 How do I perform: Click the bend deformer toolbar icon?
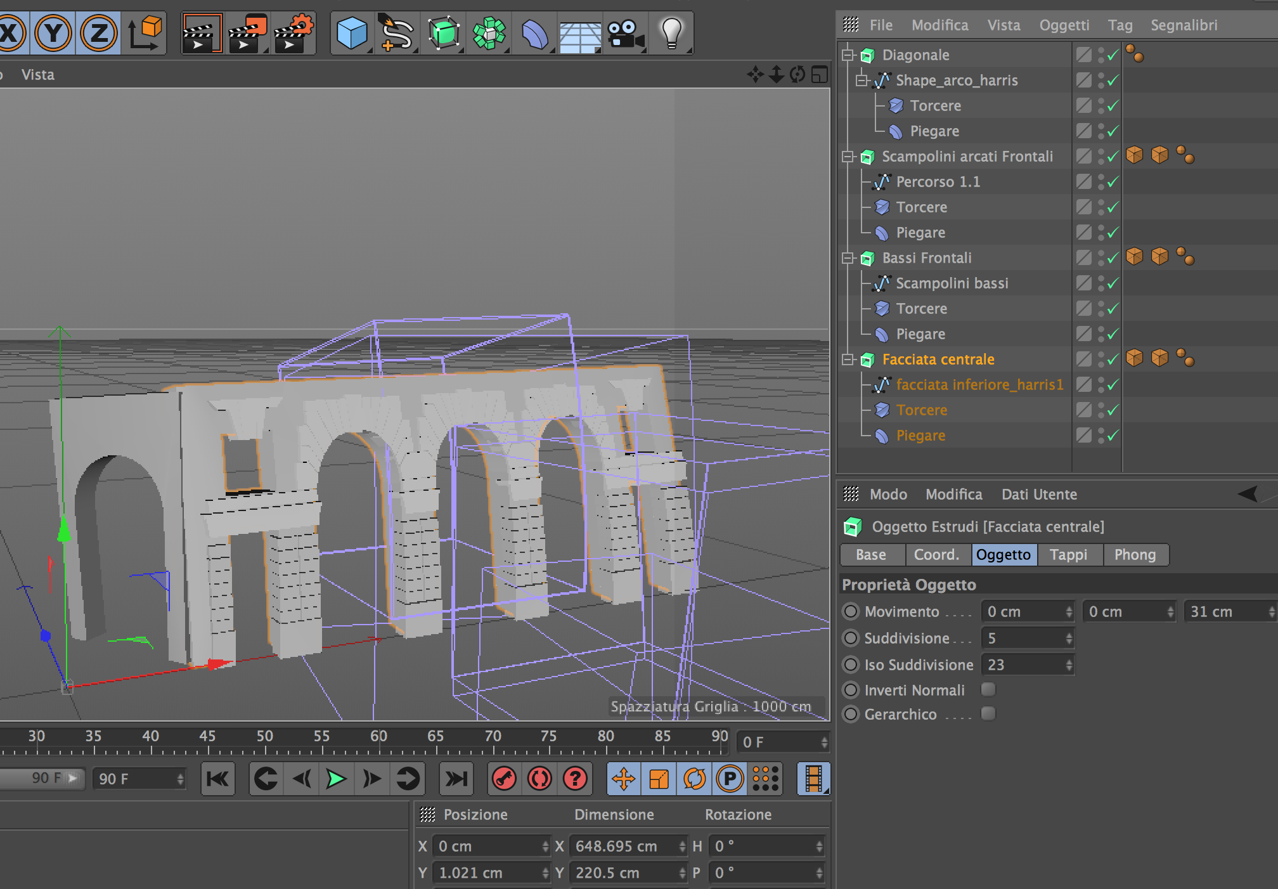(x=534, y=33)
